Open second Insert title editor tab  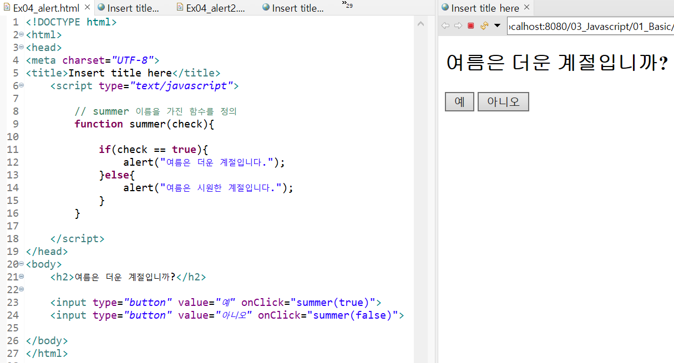[293, 8]
